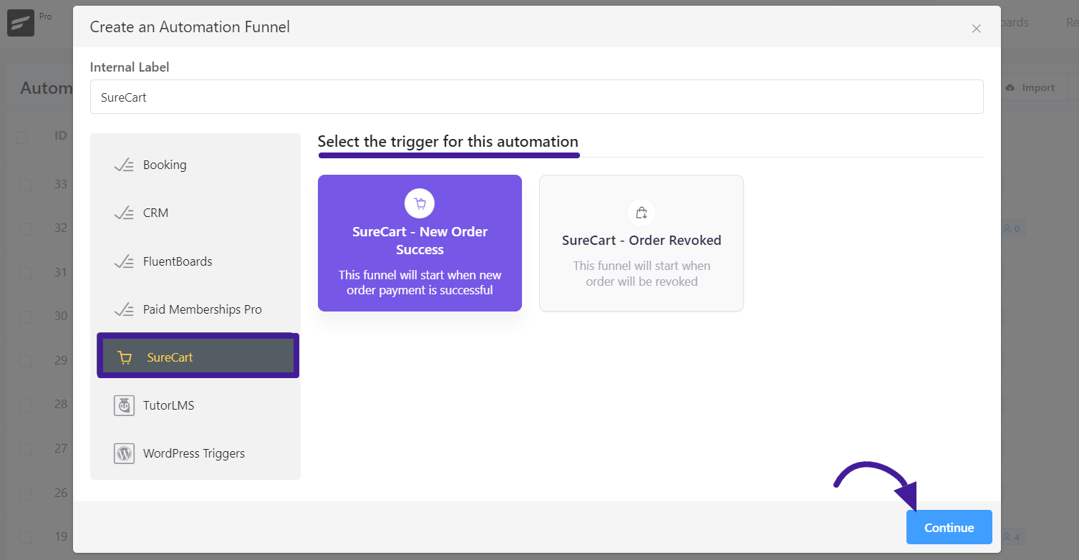Screen dimensions: 1079x560
Task: Toggle the select-all checkbox in the background table header
Action: (x=22, y=137)
